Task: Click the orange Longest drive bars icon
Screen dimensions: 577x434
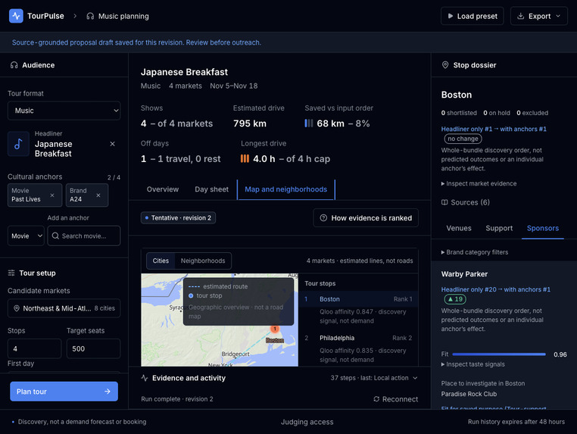Action: click(245, 158)
